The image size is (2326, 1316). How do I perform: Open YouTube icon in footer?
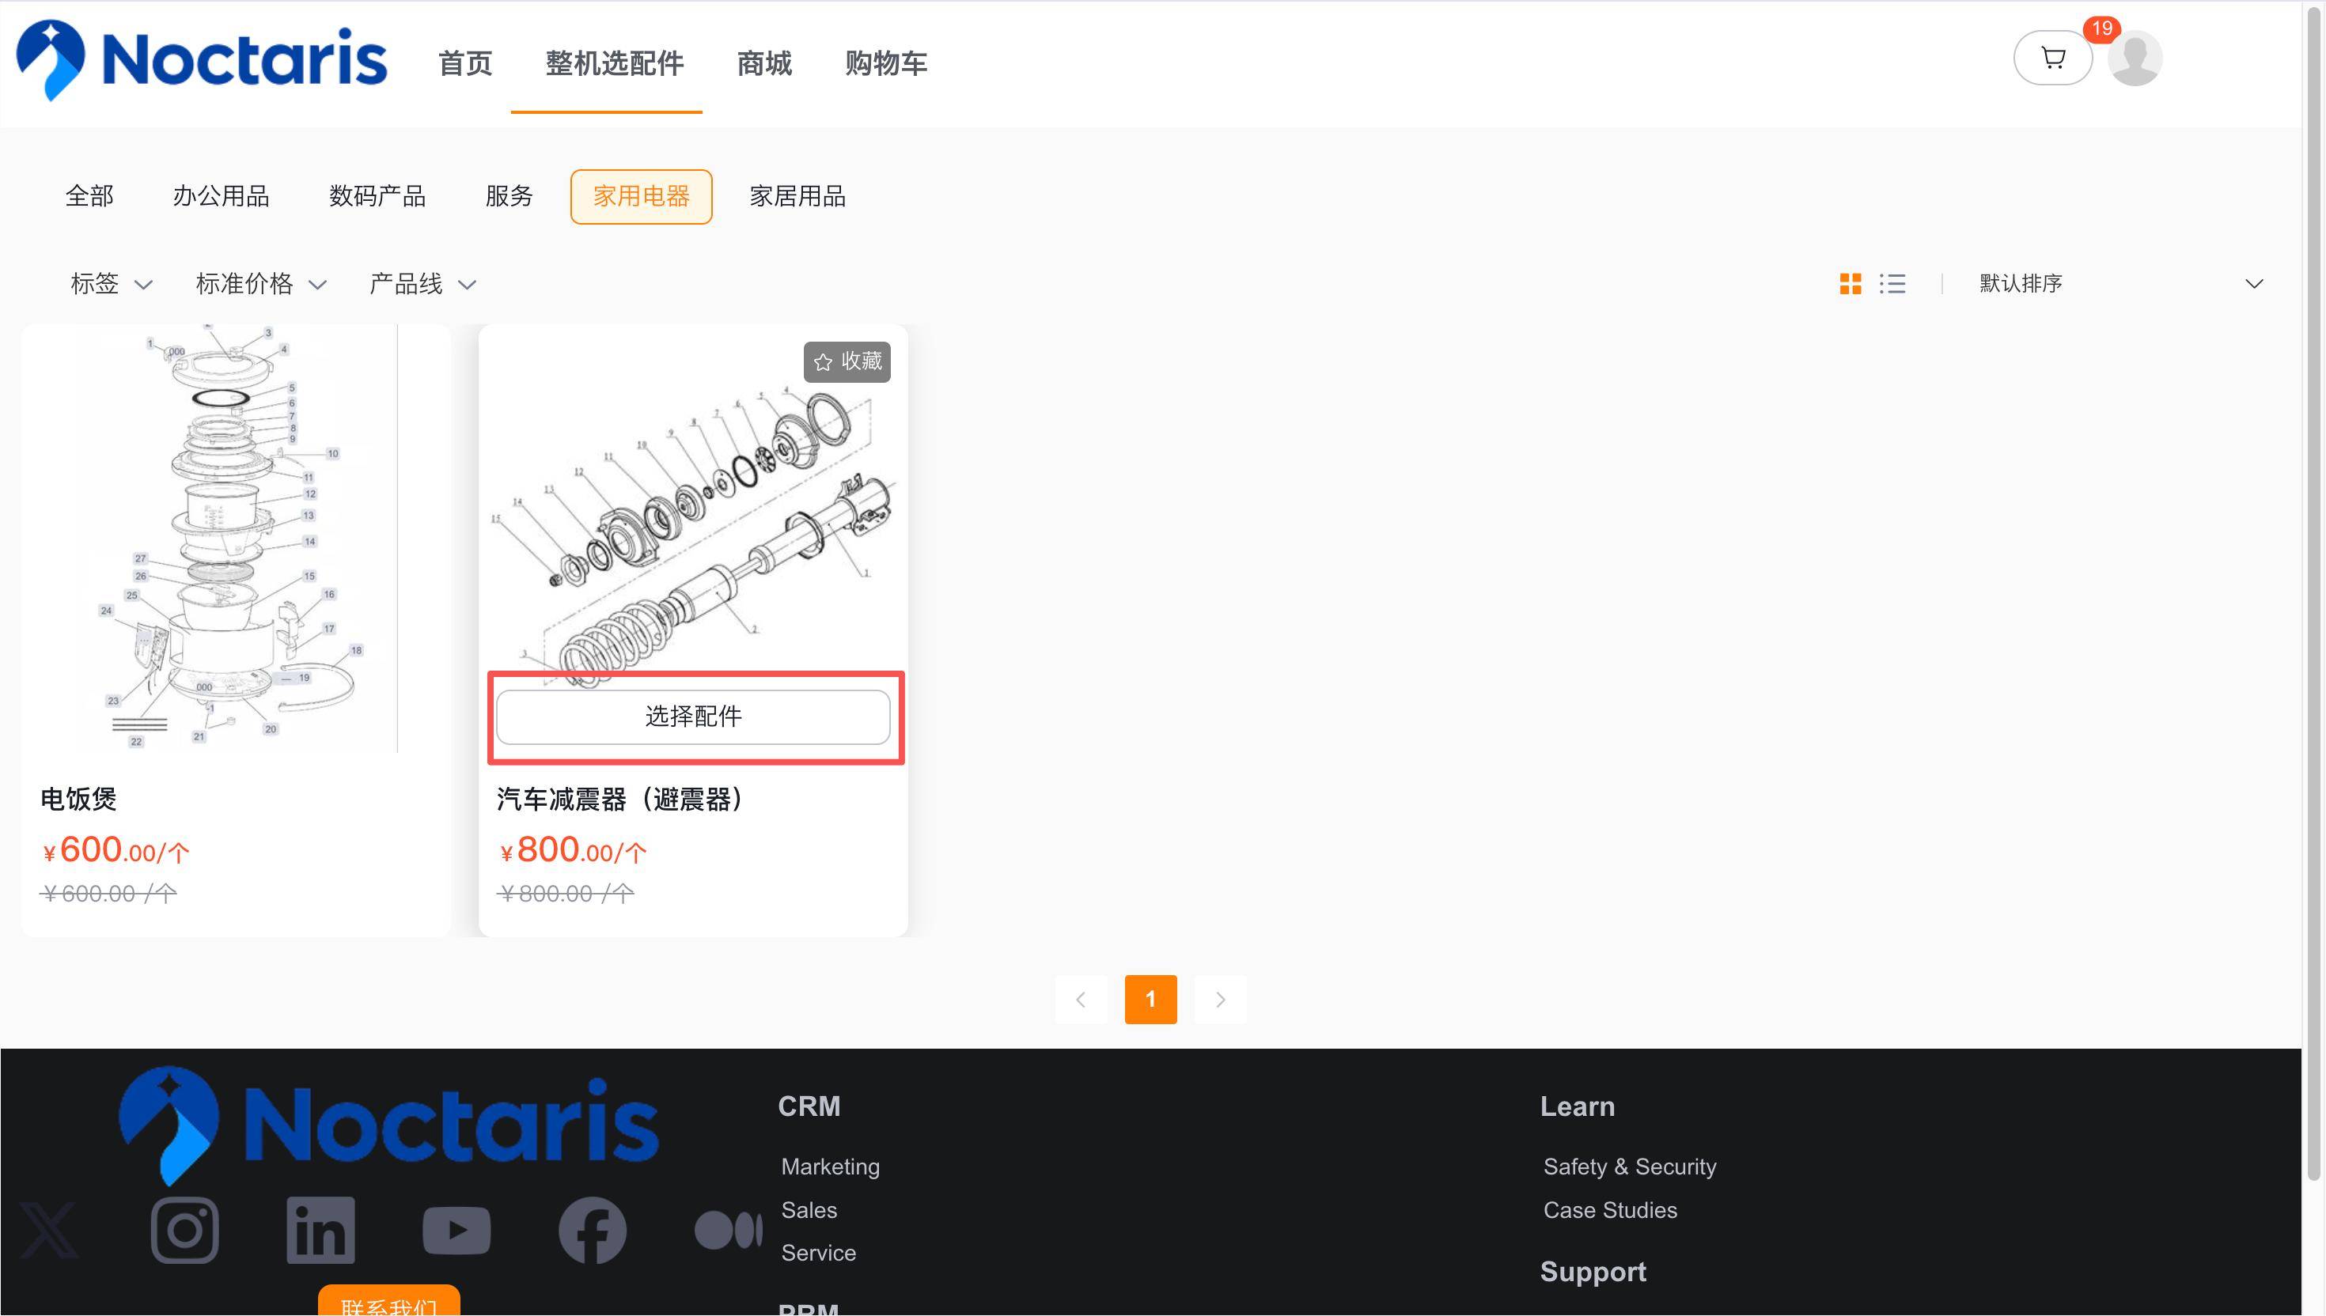click(x=456, y=1229)
